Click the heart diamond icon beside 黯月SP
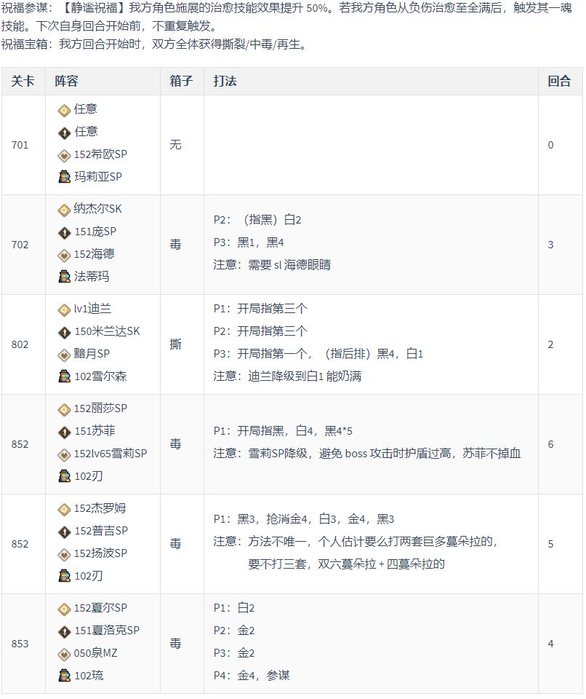This screenshot has width=586, height=699. pyautogui.click(x=65, y=355)
